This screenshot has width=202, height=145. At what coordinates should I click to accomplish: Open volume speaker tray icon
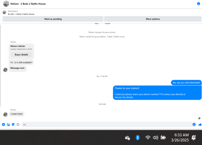pyautogui.click(x=156, y=138)
